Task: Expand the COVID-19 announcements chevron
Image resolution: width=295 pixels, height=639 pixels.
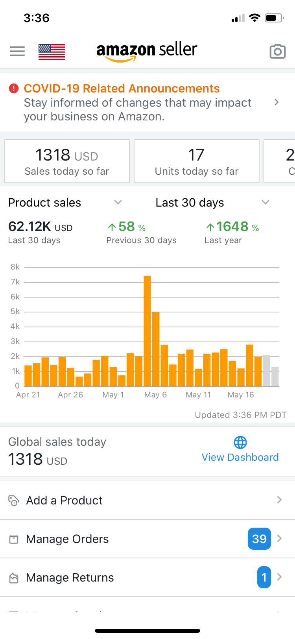Action: (x=277, y=102)
